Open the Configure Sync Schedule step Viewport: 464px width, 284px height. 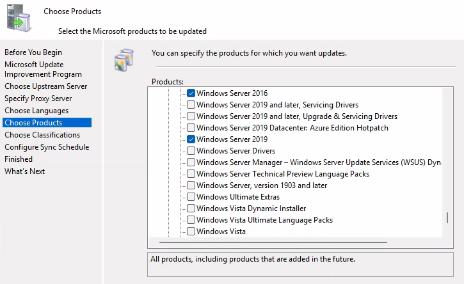pos(47,147)
